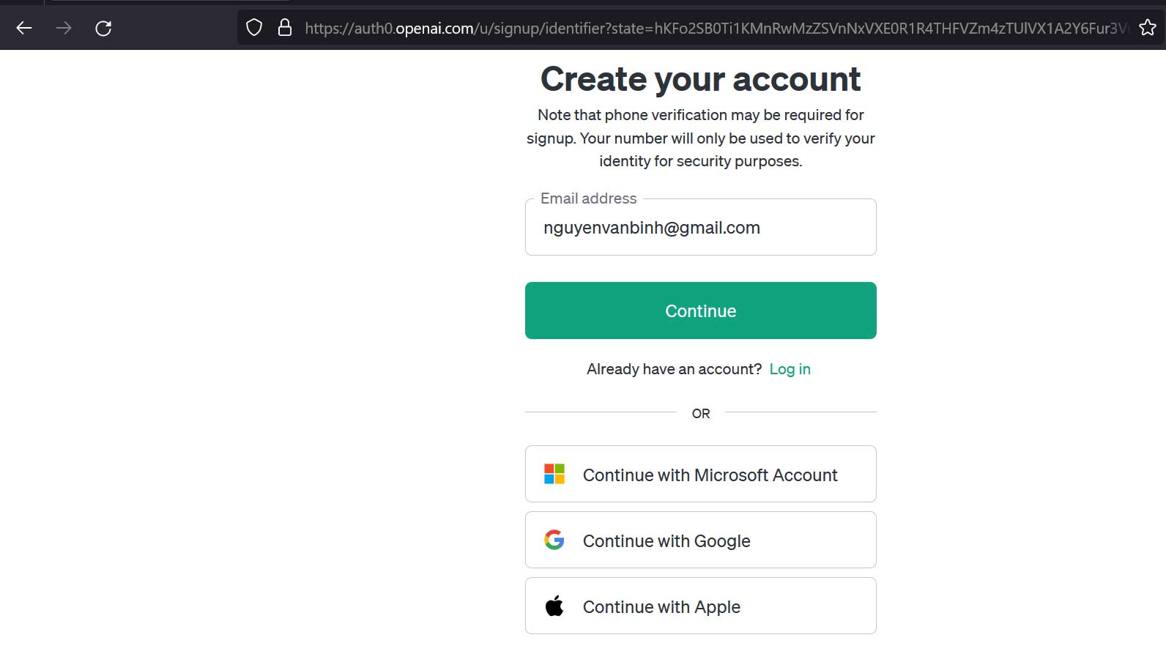The height and width of the screenshot is (654, 1166).
Task: Click the Create your account heading
Action: click(x=700, y=79)
